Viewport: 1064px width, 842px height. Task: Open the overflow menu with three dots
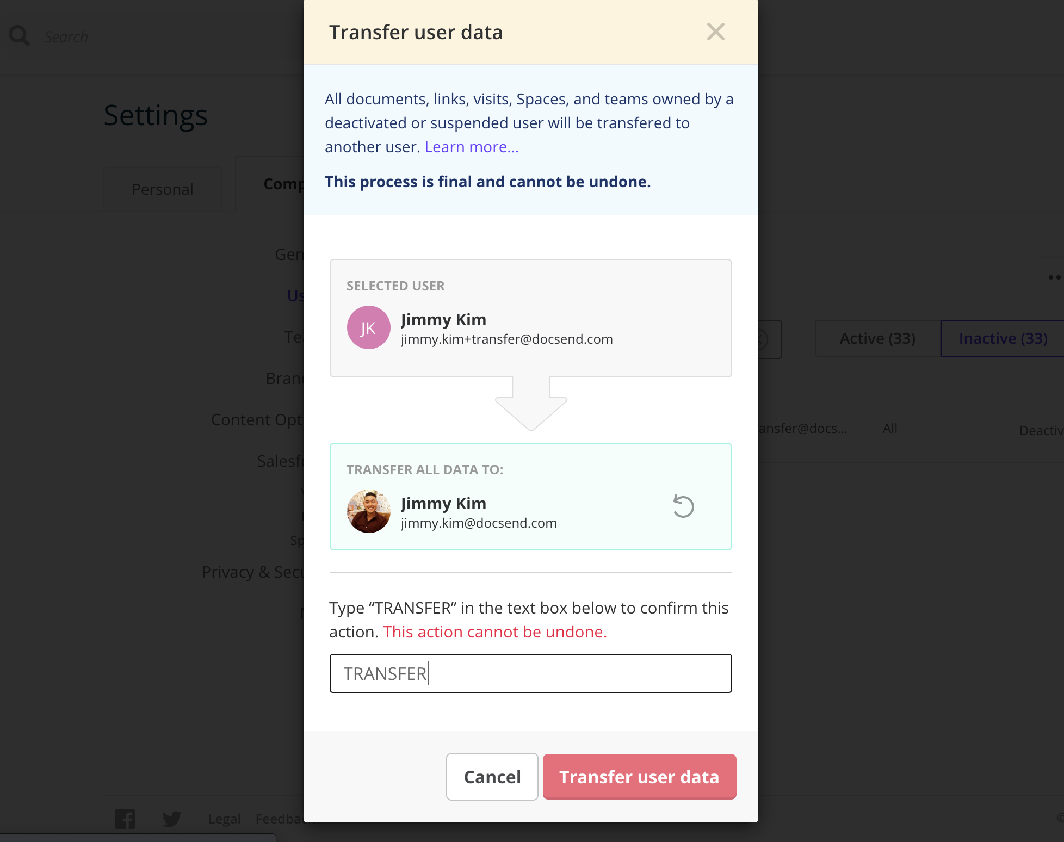[x=1056, y=277]
